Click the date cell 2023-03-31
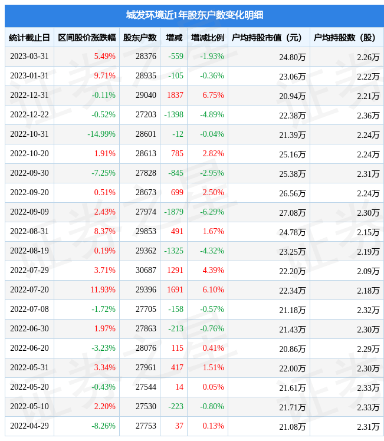Screen dimensions: 384x441 (29, 56)
